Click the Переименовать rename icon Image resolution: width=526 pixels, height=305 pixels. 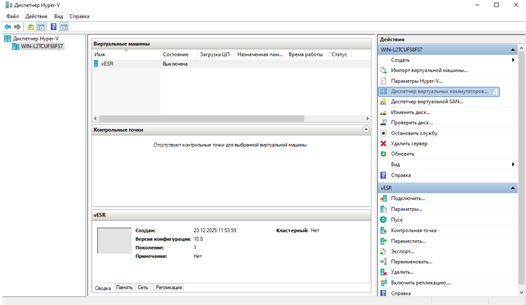coord(383,262)
